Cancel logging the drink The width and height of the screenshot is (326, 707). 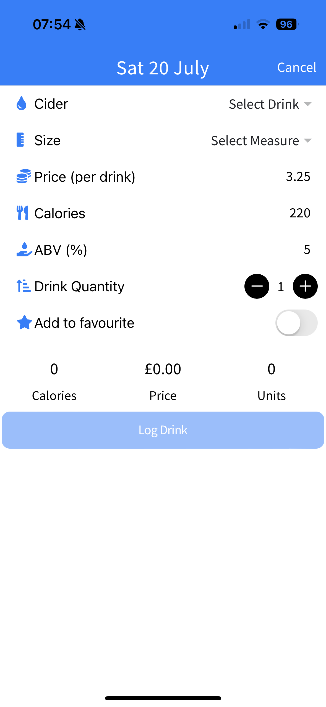pyautogui.click(x=296, y=67)
